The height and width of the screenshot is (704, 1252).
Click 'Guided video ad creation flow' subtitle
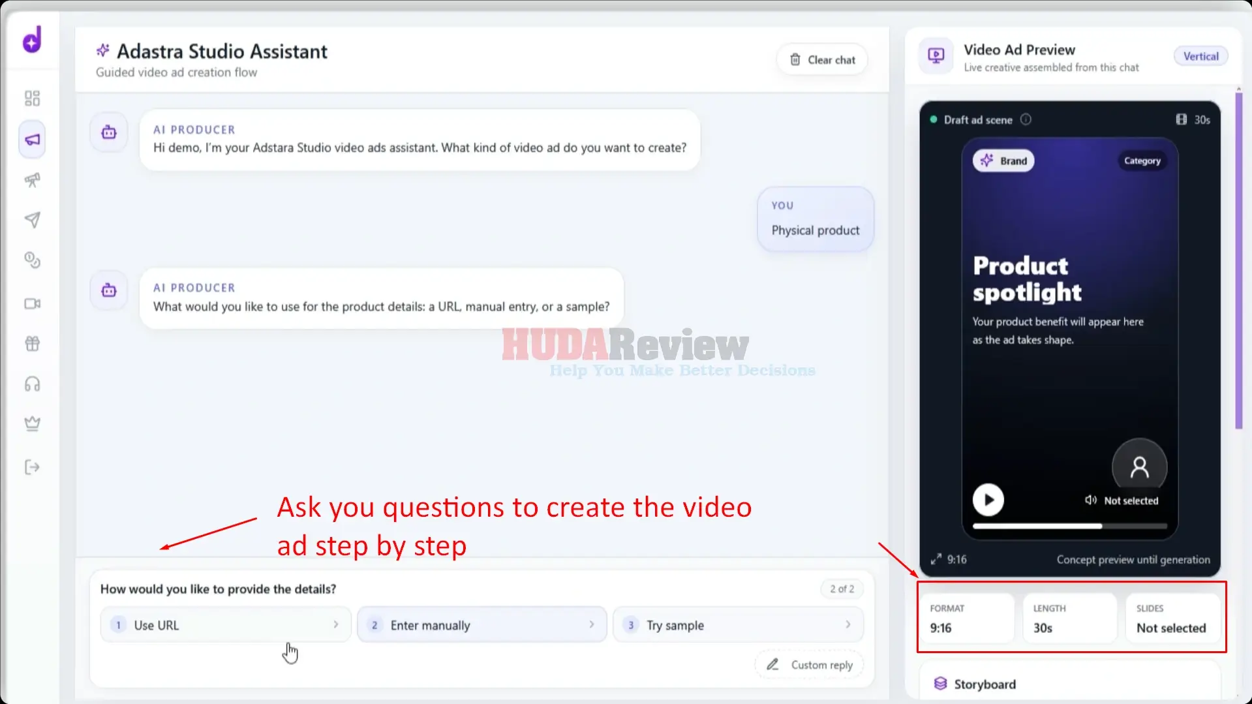click(176, 72)
